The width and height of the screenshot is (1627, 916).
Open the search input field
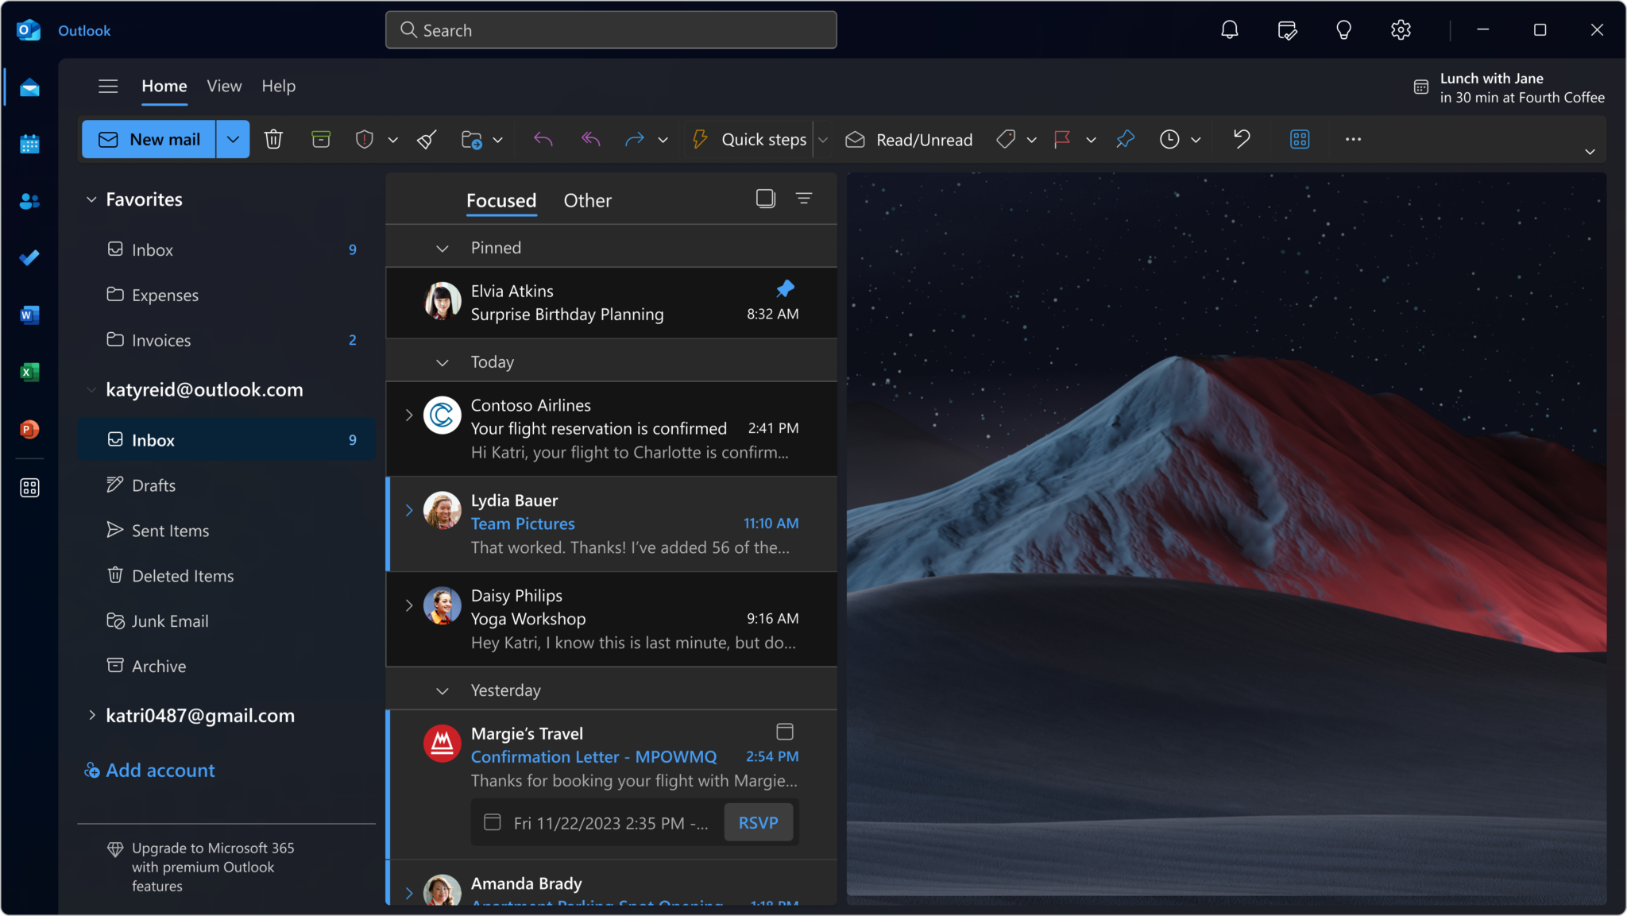tap(611, 30)
